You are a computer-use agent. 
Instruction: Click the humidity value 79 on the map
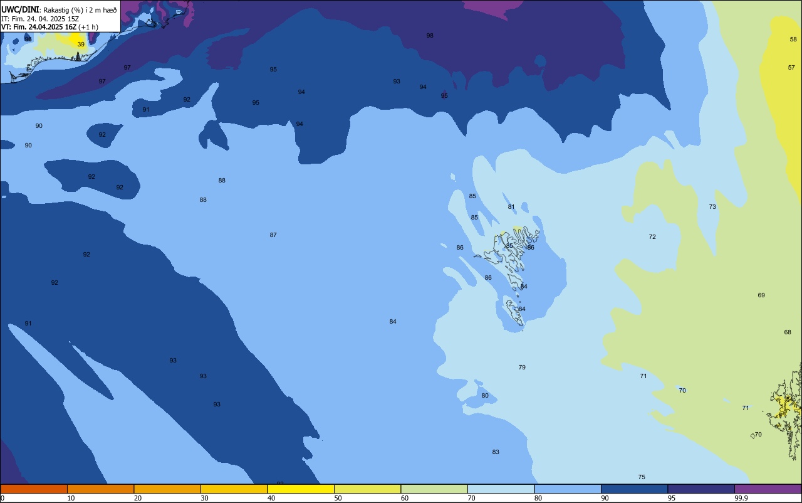[522, 368]
